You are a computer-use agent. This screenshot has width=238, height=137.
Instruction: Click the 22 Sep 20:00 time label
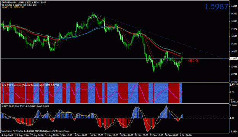pos(142,135)
